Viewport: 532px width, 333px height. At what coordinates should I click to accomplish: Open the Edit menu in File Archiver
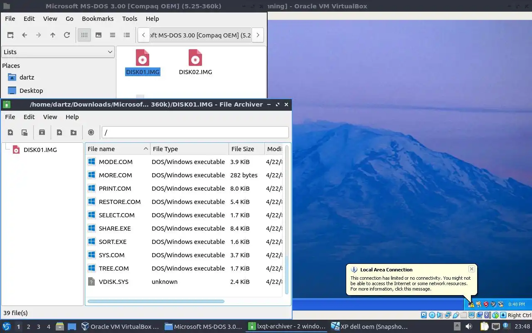29,117
